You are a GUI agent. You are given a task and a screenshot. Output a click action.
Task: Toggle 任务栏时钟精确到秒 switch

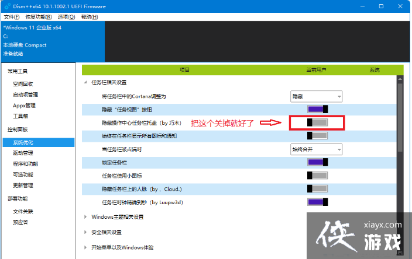318,202
